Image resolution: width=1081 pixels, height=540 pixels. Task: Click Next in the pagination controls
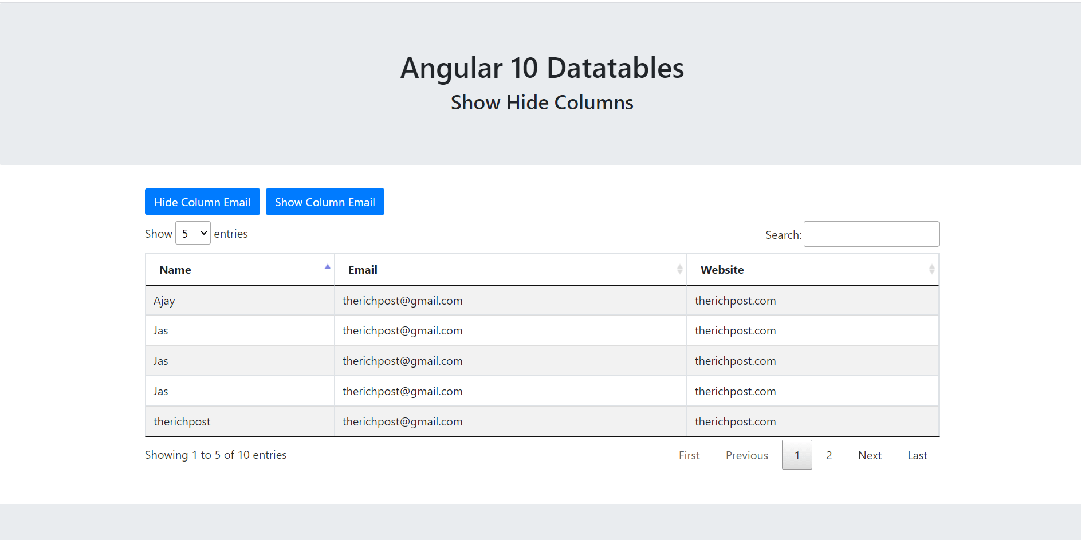[870, 455]
